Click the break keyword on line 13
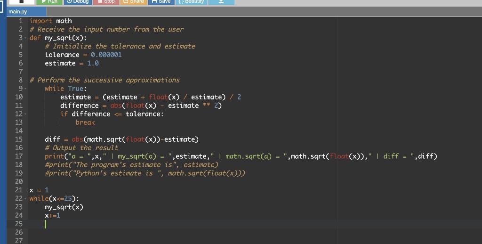482x244 pixels. (85, 122)
